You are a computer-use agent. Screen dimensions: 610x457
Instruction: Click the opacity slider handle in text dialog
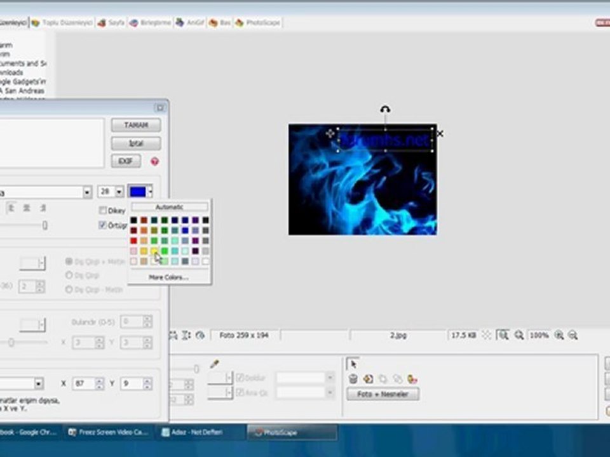click(44, 225)
